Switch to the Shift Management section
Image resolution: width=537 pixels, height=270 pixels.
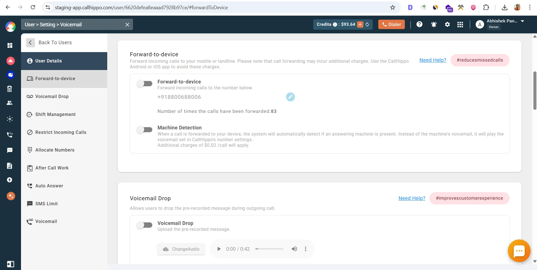pyautogui.click(x=55, y=114)
